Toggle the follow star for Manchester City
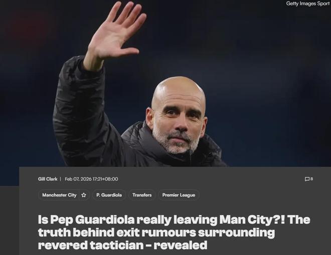The image size is (331, 255). [x=84, y=195]
